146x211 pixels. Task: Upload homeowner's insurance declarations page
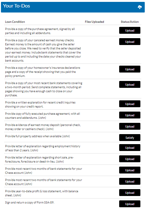coord(129,69)
